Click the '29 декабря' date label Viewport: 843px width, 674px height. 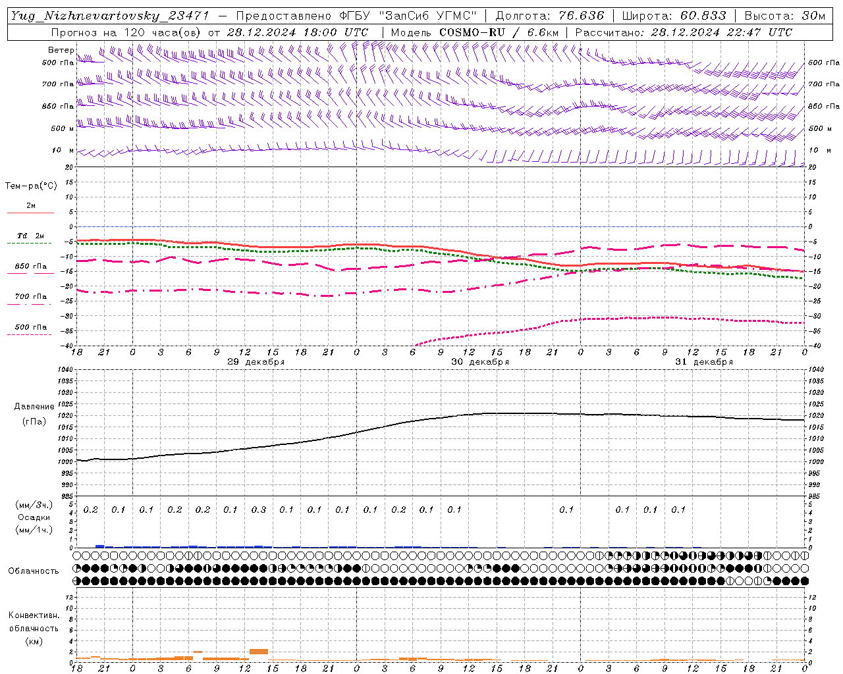click(x=256, y=362)
